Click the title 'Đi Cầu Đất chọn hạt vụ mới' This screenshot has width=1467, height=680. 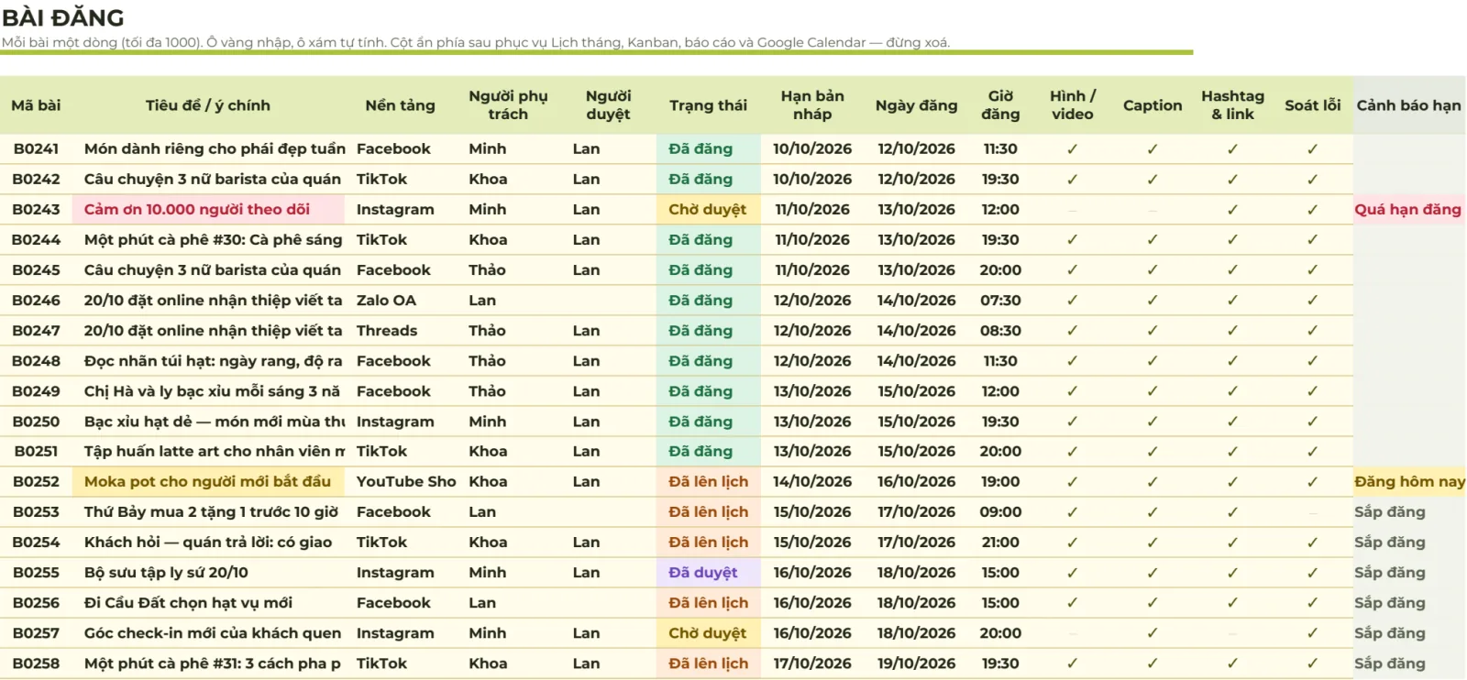click(188, 602)
